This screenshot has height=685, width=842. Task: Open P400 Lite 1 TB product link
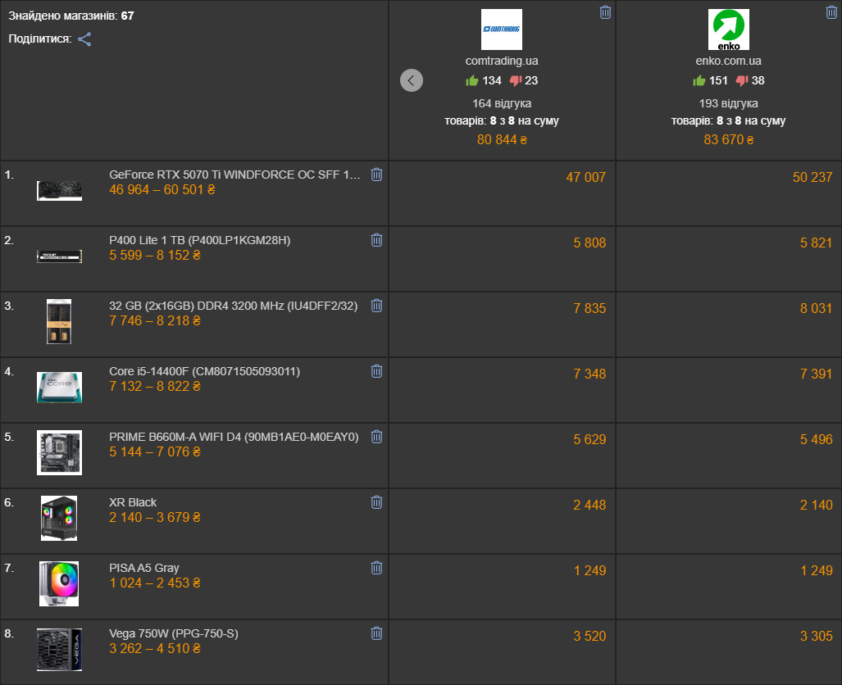point(200,240)
